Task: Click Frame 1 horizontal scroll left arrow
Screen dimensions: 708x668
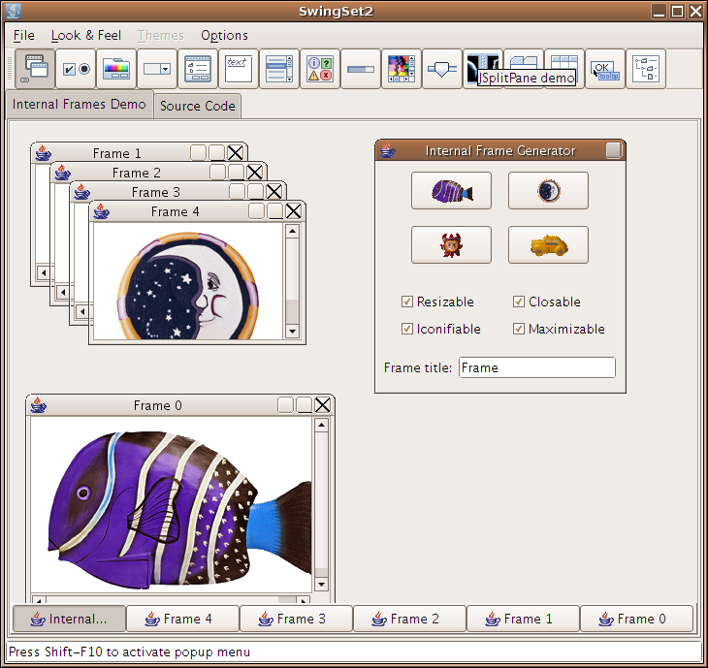Action: click(x=44, y=272)
